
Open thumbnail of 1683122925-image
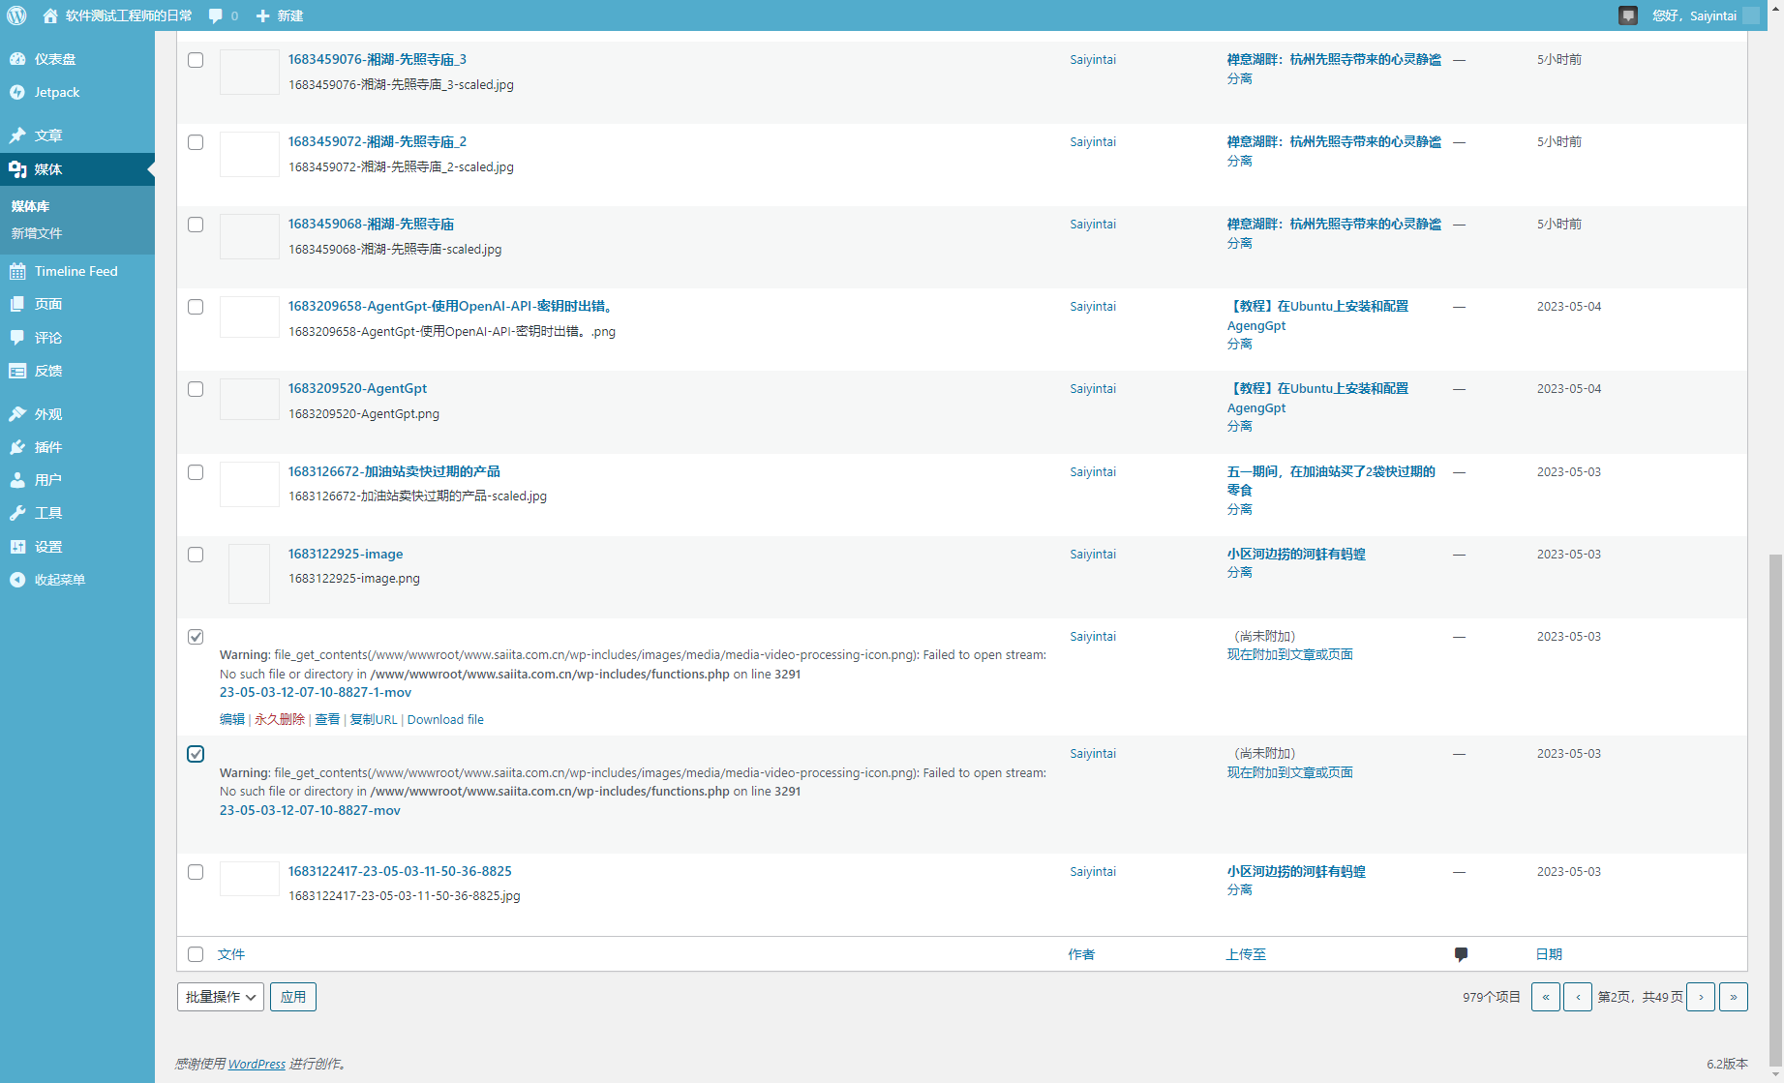click(x=249, y=573)
